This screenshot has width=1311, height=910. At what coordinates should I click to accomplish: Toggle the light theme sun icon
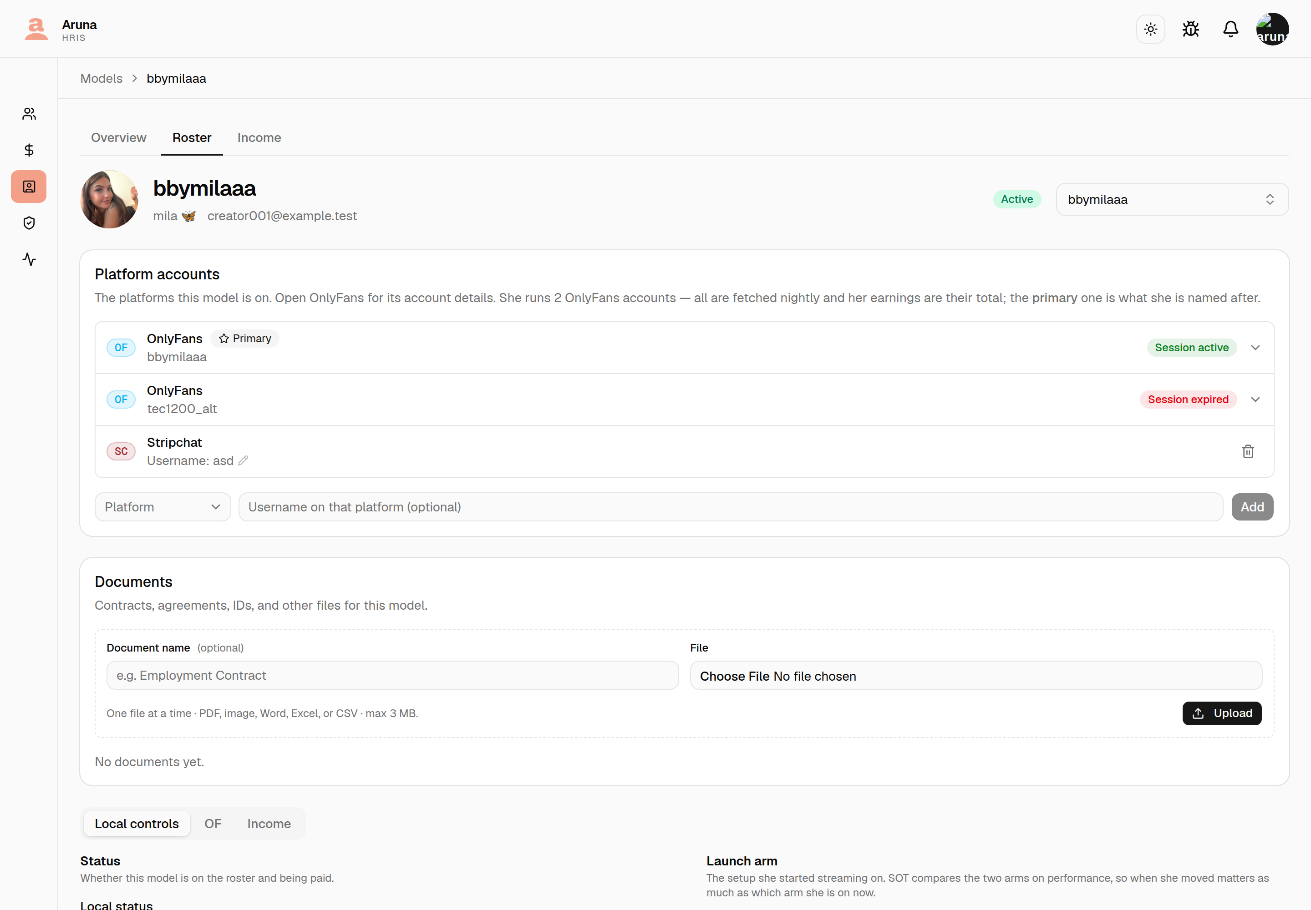(1151, 29)
